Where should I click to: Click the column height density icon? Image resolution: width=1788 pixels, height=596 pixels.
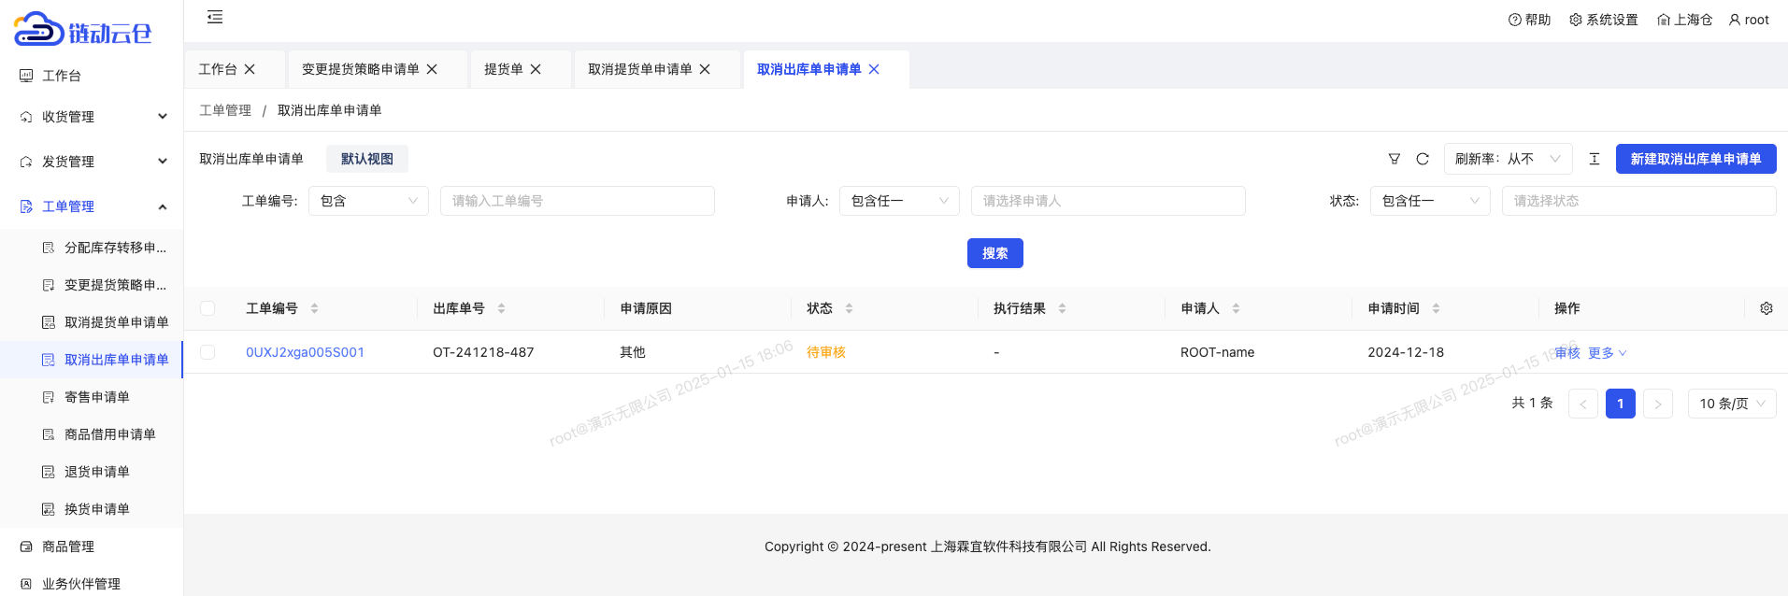pyautogui.click(x=1595, y=159)
